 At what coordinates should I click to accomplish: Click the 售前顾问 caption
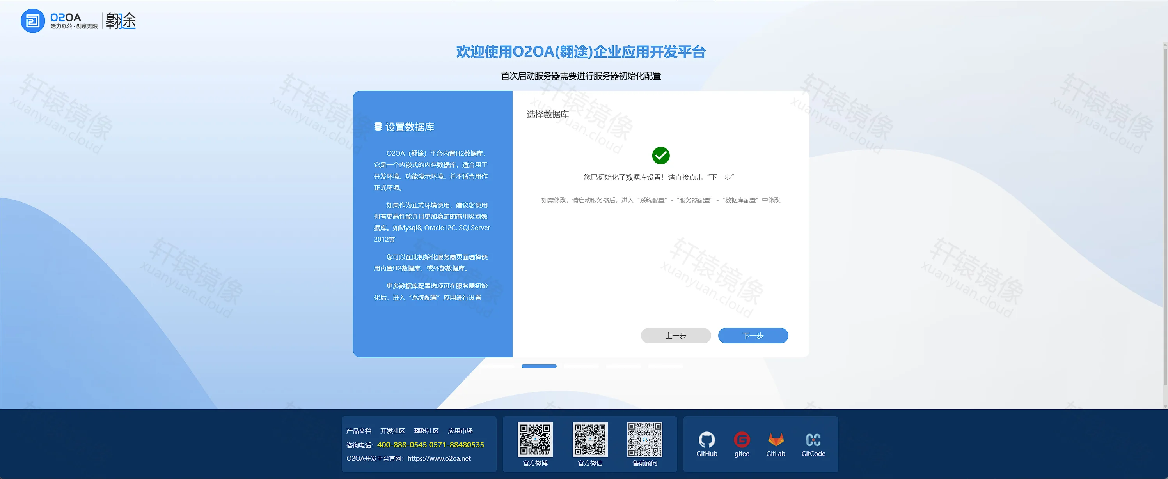(645, 463)
